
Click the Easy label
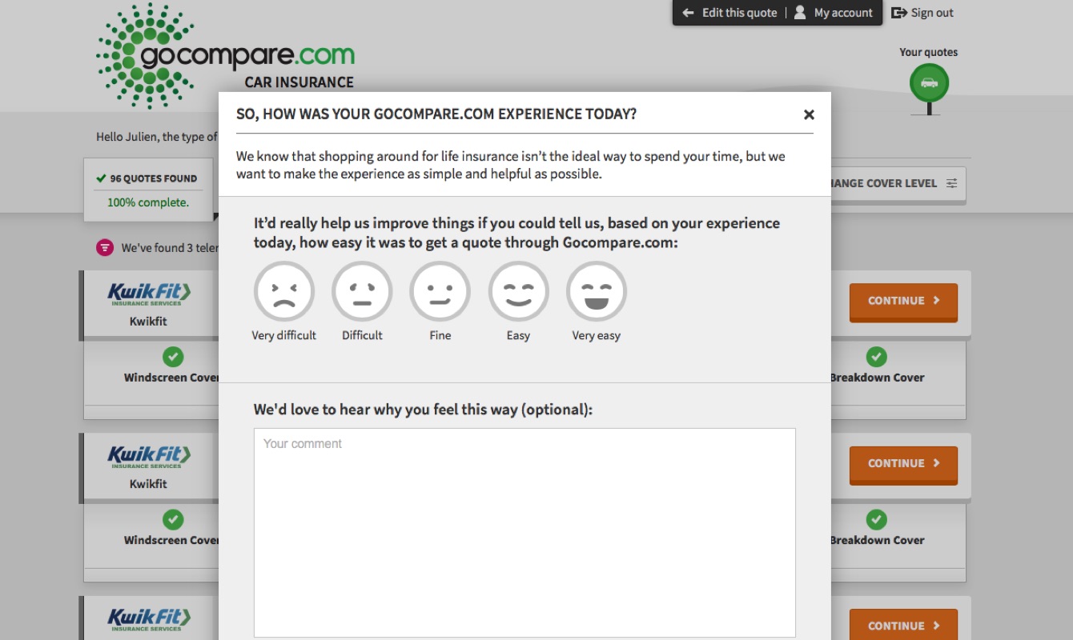pyautogui.click(x=518, y=335)
